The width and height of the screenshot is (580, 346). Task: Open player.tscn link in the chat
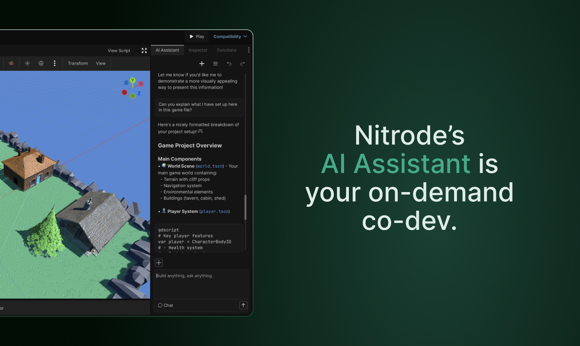pos(214,212)
